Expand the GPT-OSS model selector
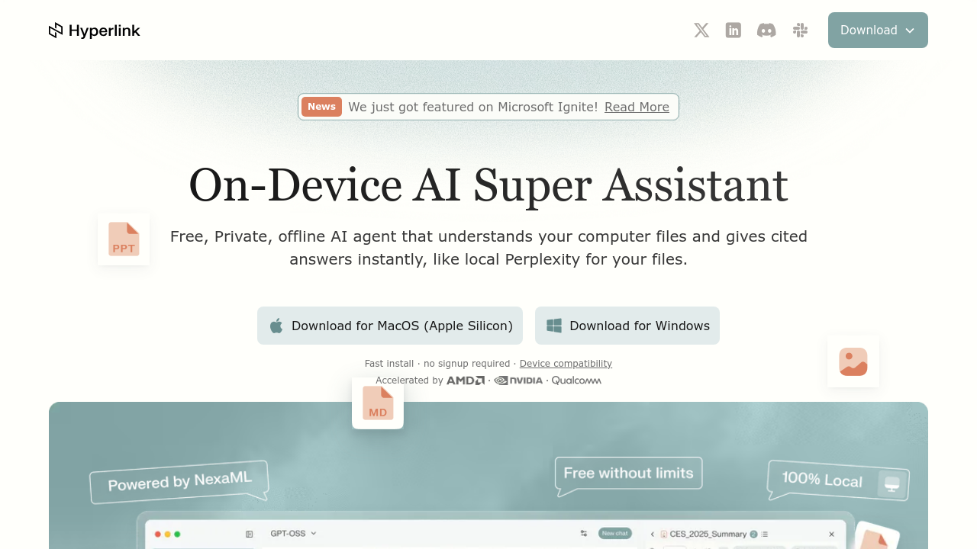 [292, 534]
